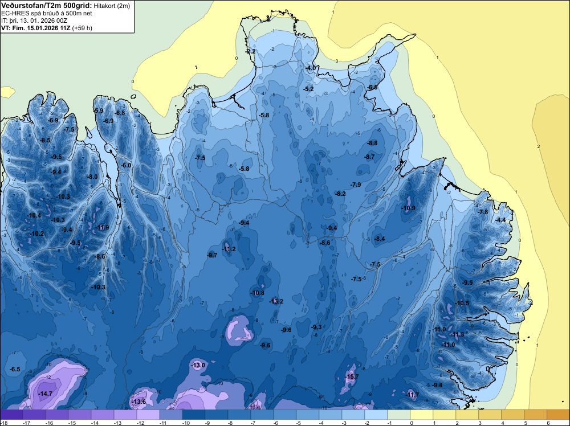Click the -10.9 temperature label
The width and height of the screenshot is (570, 426).
[x=408, y=208]
